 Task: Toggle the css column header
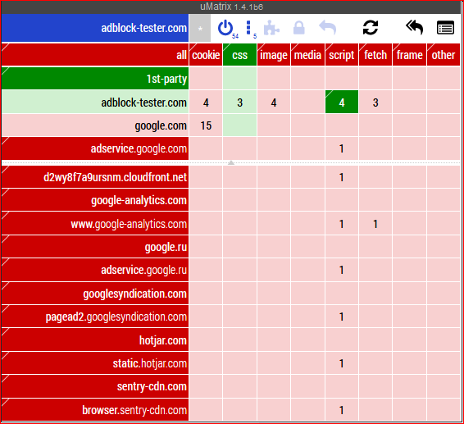click(239, 55)
